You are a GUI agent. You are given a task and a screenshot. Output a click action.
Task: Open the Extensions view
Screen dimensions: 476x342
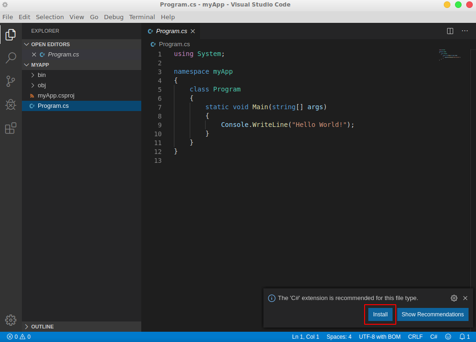11,128
